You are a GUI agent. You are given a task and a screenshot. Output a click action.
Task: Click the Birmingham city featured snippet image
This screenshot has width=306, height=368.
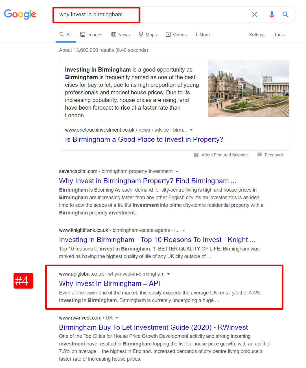click(248, 88)
